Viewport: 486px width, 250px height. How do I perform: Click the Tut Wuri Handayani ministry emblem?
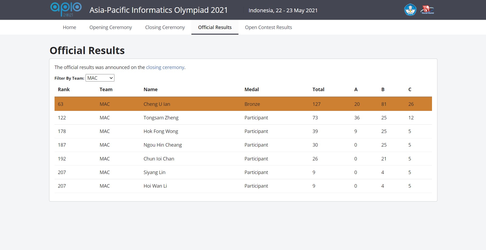coord(410,10)
